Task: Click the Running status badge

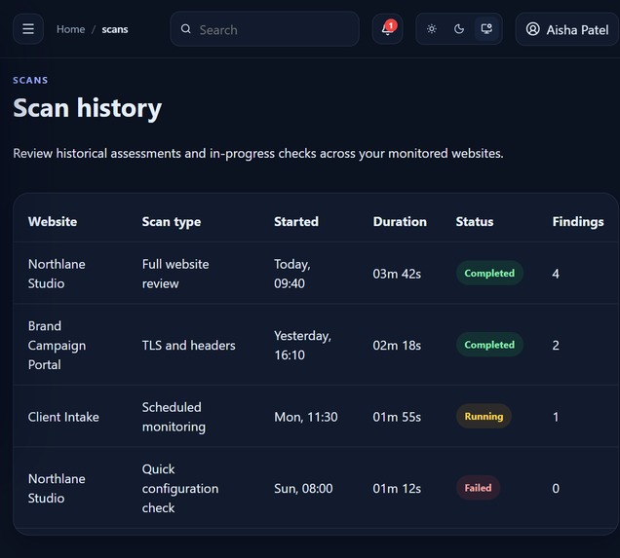Action: tap(484, 416)
